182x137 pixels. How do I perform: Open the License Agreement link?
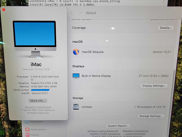[135, 134]
